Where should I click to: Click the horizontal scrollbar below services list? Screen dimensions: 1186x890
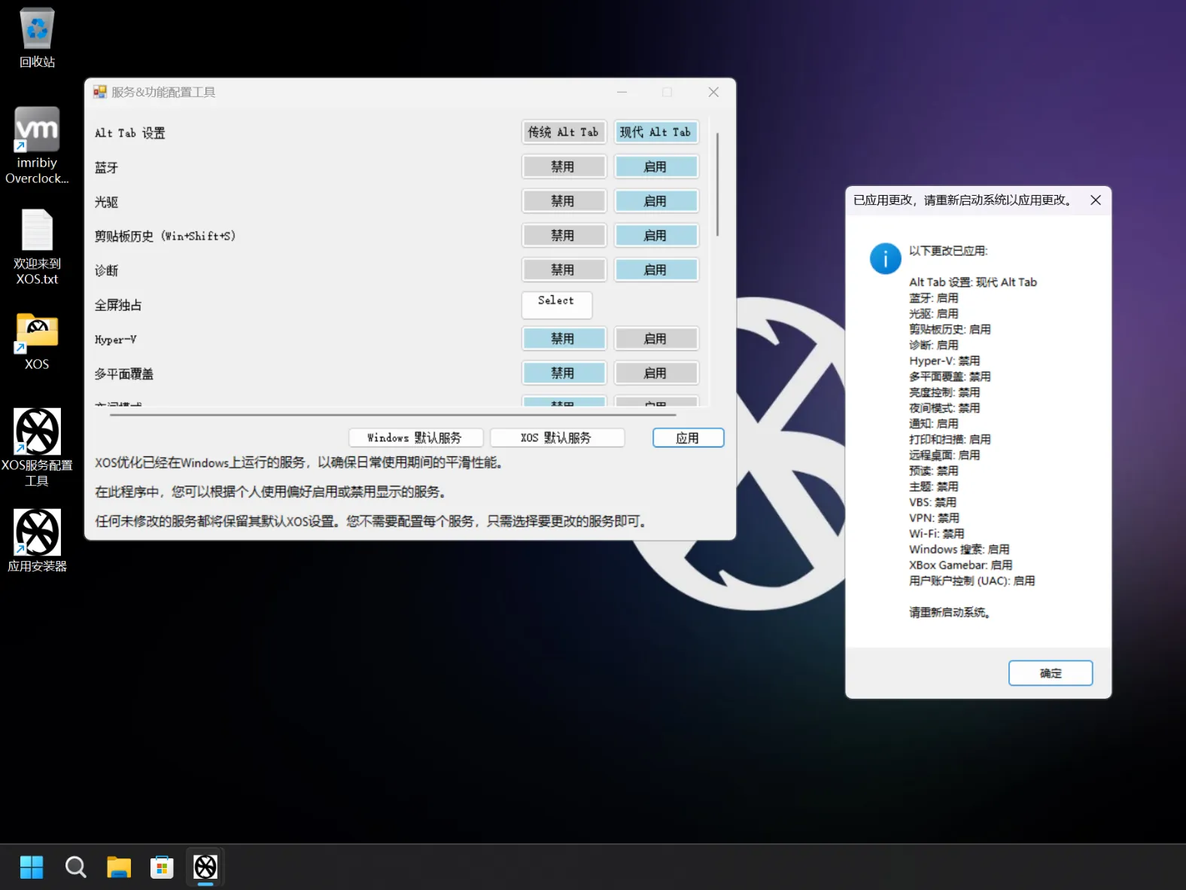[x=393, y=415]
